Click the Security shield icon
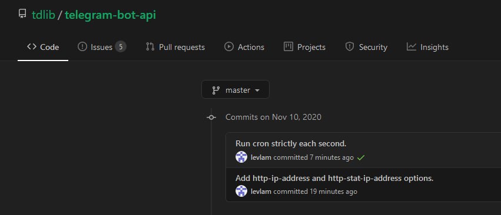The width and height of the screenshot is (501, 215). 350,46
